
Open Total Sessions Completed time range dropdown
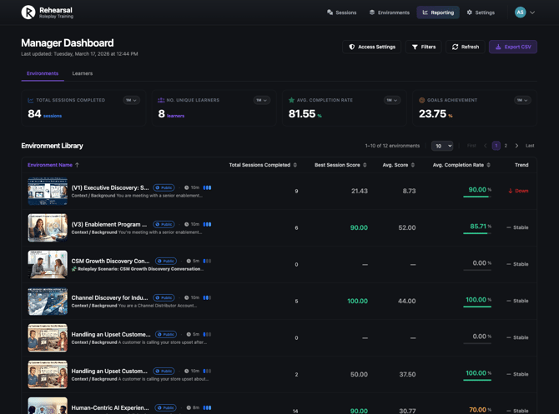click(131, 100)
